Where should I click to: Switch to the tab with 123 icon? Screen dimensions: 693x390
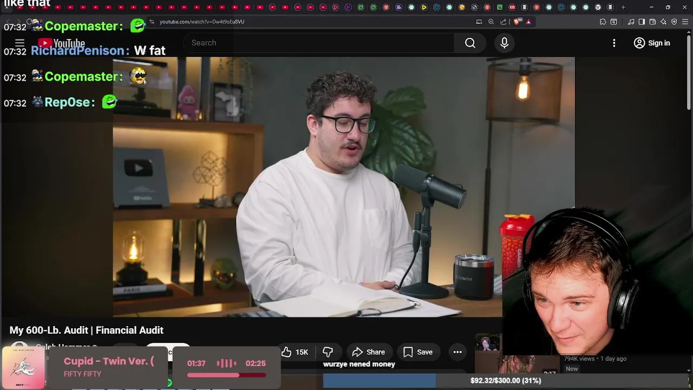512,7
